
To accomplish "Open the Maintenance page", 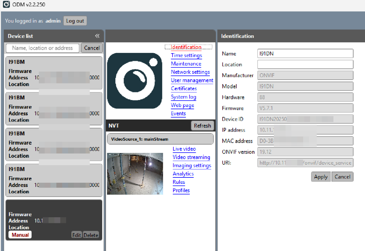I will (x=186, y=64).
